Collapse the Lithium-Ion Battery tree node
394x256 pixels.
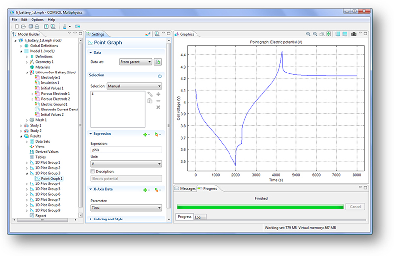point(27,72)
